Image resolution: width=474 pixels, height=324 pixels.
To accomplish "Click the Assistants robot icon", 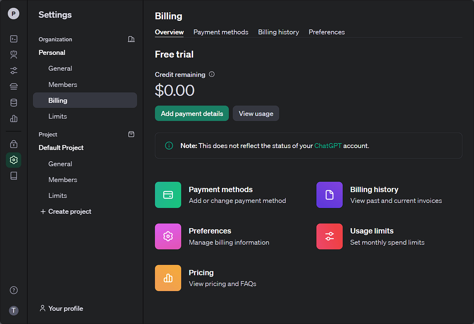I will click(14, 55).
